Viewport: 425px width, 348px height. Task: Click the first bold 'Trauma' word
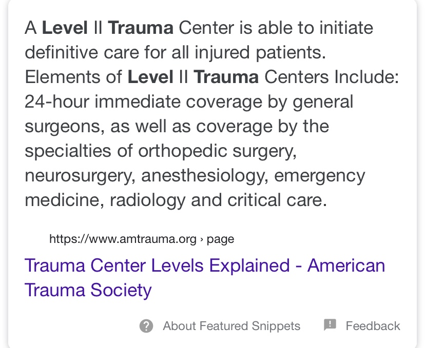pos(141,28)
